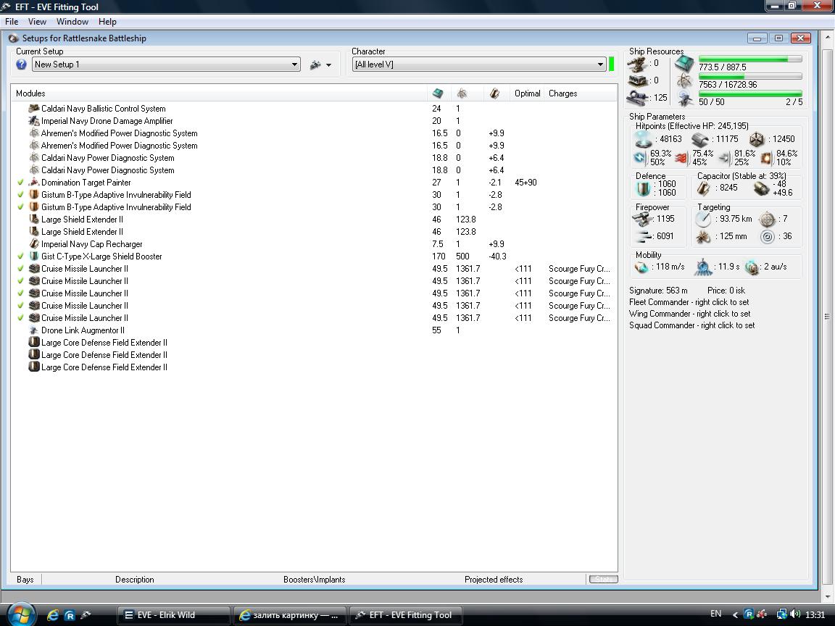The image size is (835, 626).
Task: Click Wing Commander right click to set
Action: [x=689, y=314]
